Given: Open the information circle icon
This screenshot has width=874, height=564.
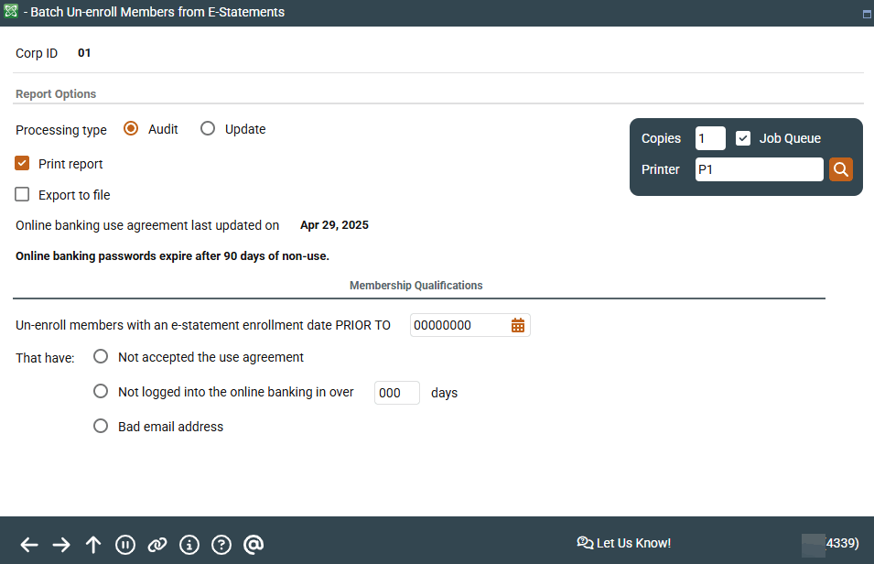Looking at the screenshot, I should point(189,545).
